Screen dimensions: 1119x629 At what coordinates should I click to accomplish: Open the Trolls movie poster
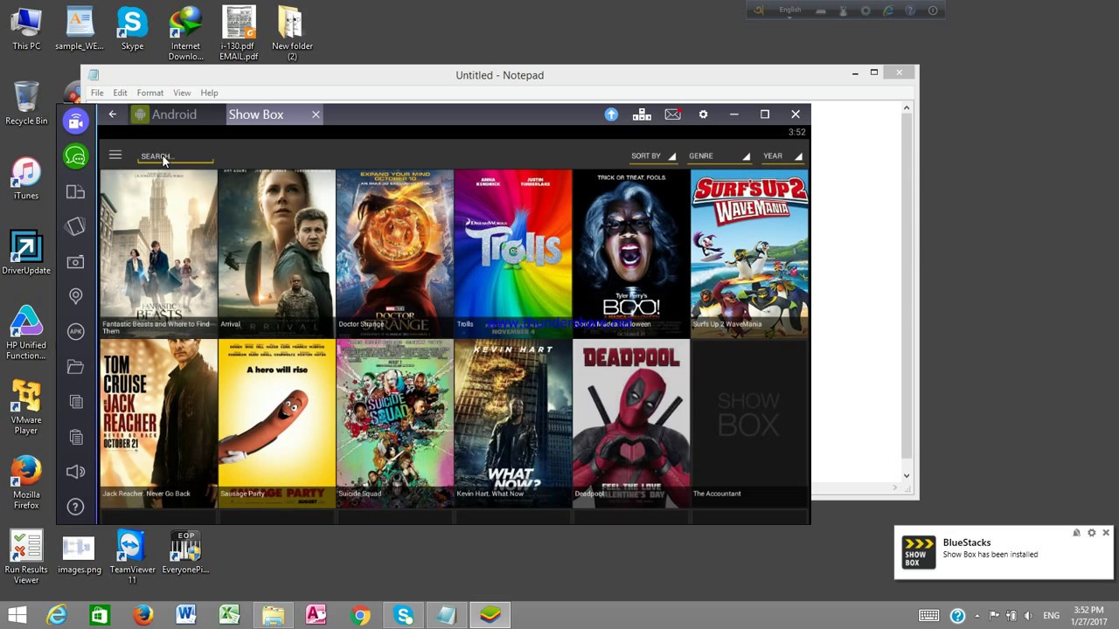tap(512, 253)
